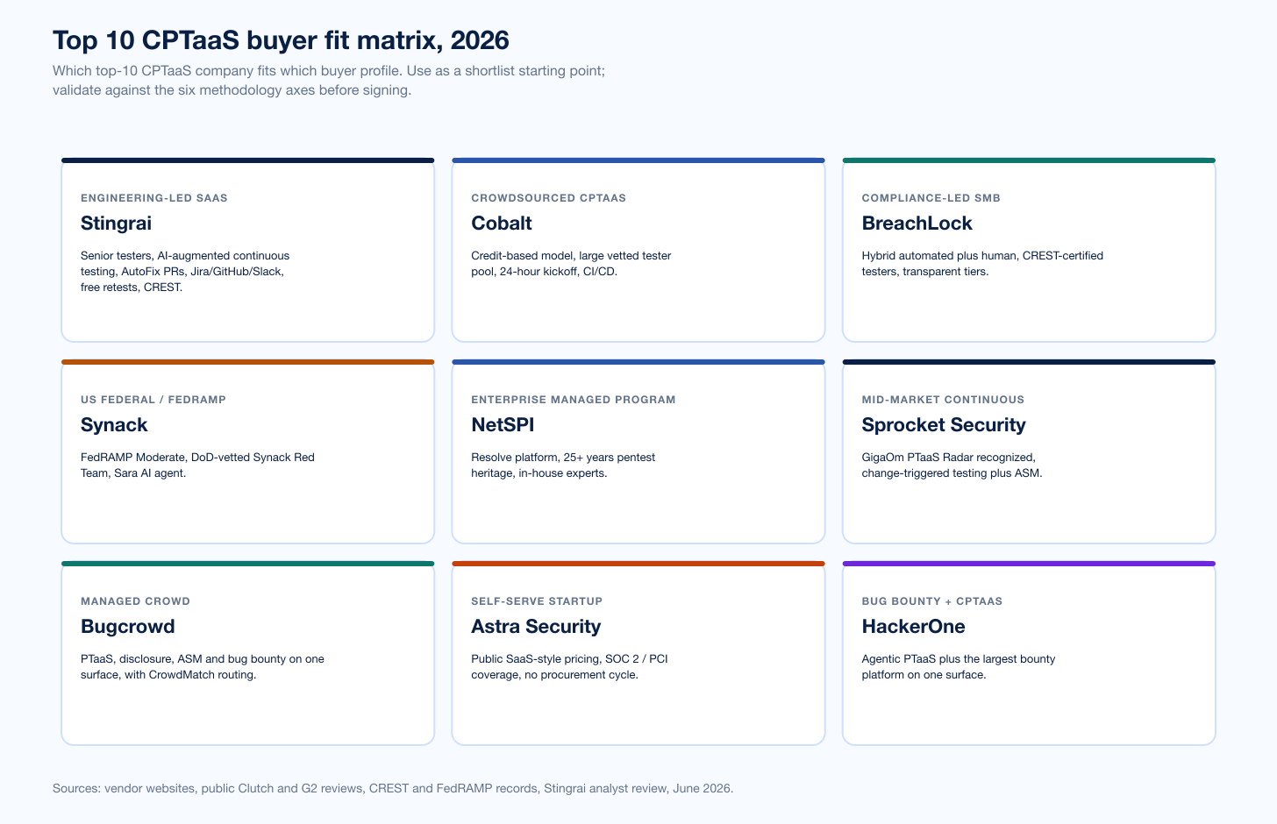Click the subtitle starting "Which top-10 CPTaaS company"
Viewport: 1277px width, 824px height.
click(x=329, y=81)
